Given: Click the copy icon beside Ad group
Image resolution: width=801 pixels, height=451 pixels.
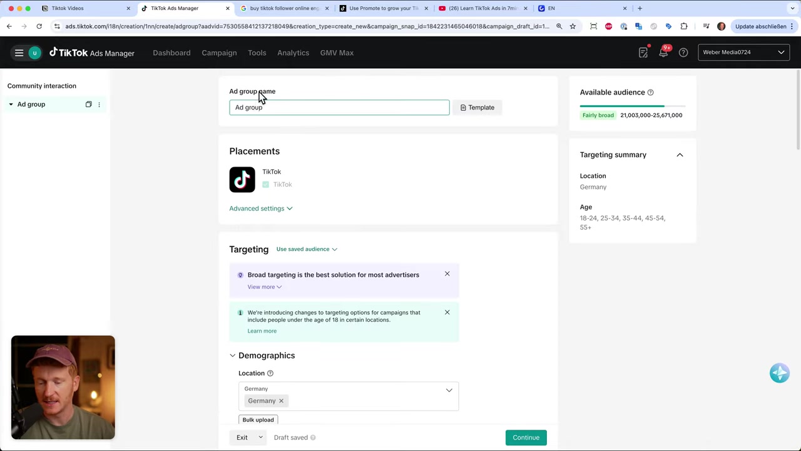Looking at the screenshot, I should pos(88,105).
